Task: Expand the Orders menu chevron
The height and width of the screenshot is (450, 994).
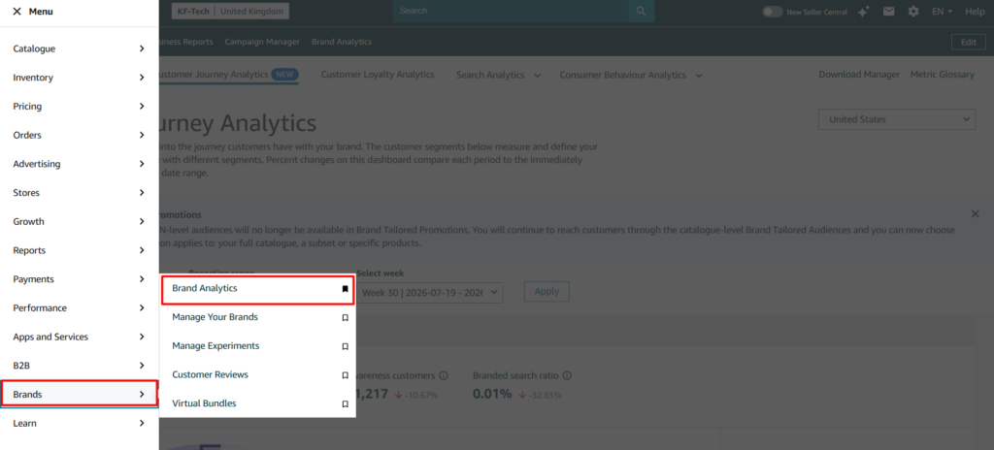Action: click(142, 135)
